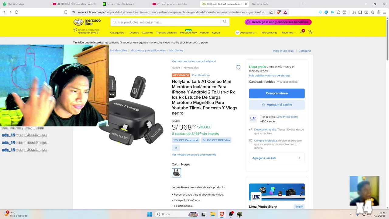Viewport: 389px width, 219px height.
Task: Open Brave VPN shield icon
Action: [378, 12]
